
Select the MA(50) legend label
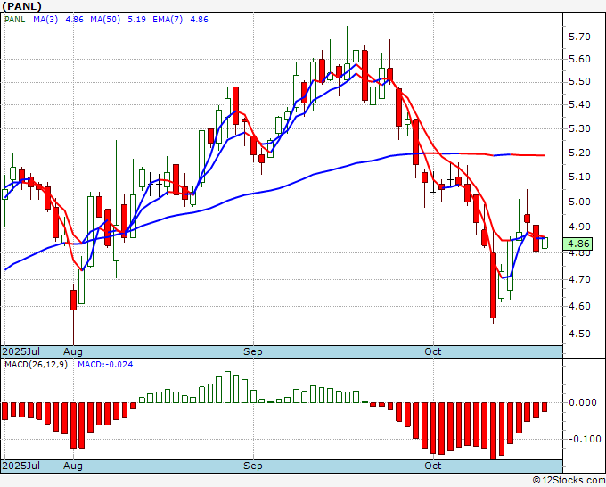[x=105, y=19]
